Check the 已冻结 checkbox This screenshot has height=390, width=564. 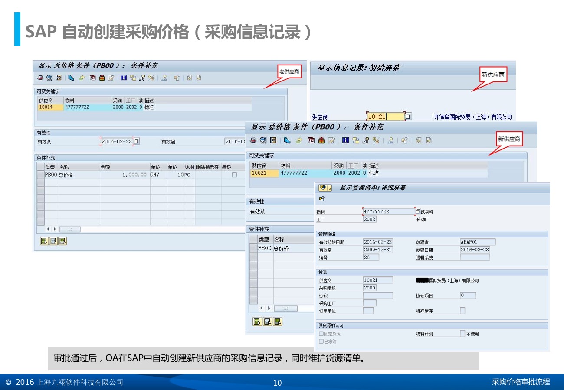(321, 341)
